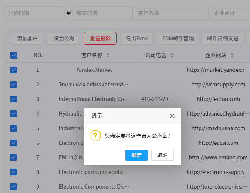Click International Electronic Co… name cell
Viewport: 250px width, 193px height.
pos(94,99)
